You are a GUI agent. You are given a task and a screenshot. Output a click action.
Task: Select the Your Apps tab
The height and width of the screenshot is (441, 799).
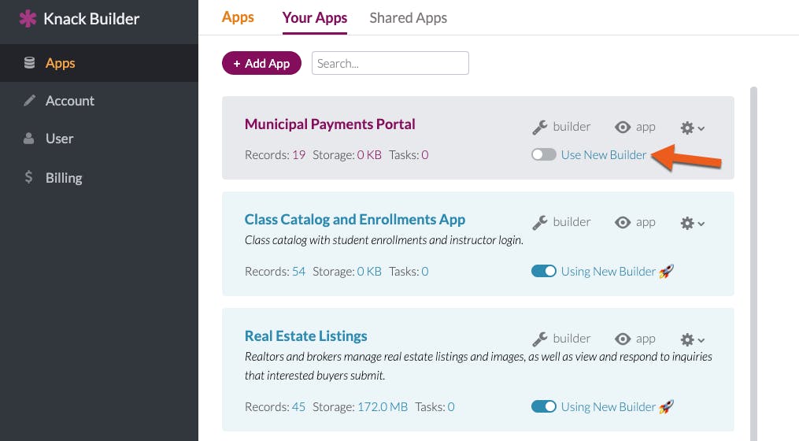(x=314, y=18)
